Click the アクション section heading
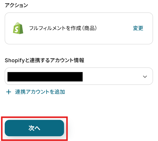This screenshot has width=158, height=141. pyautogui.click(x=16, y=5)
